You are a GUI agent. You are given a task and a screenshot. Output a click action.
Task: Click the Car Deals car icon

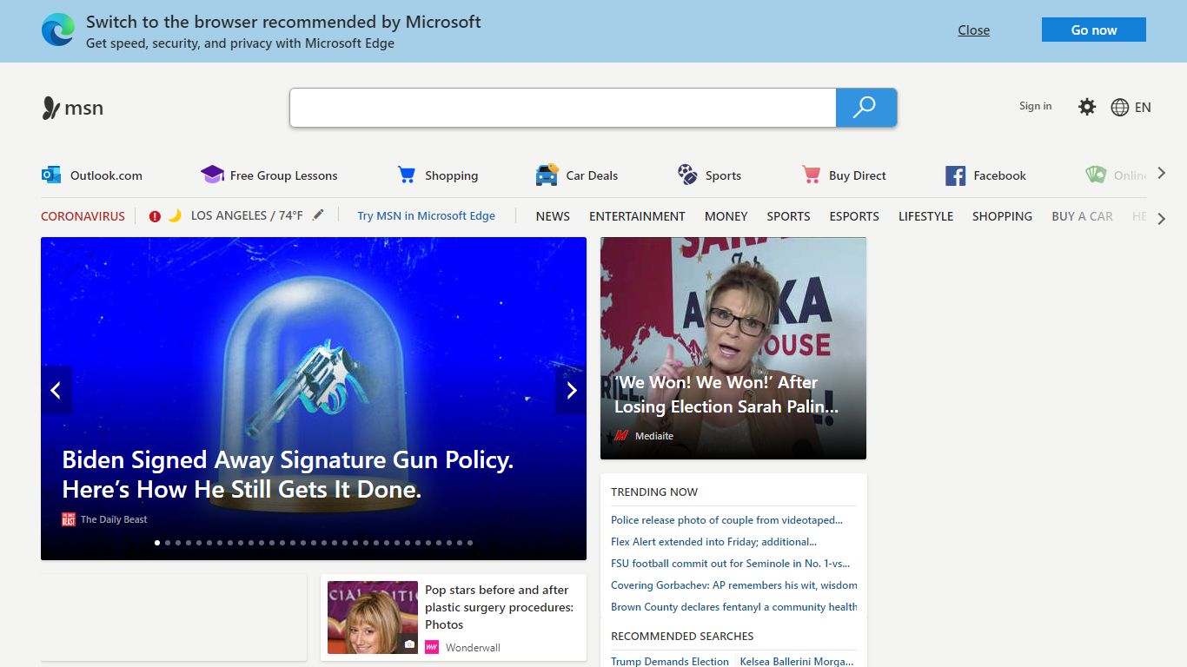tap(547, 175)
